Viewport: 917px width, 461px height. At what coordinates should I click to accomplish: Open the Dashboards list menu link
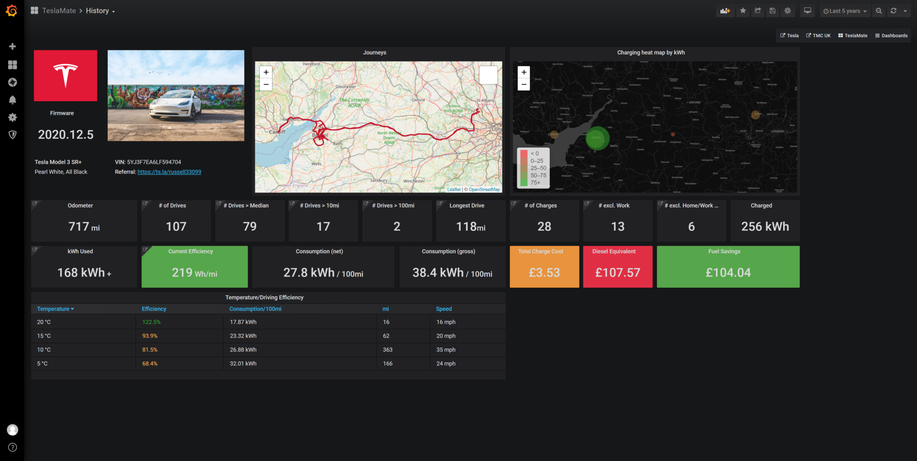(891, 36)
